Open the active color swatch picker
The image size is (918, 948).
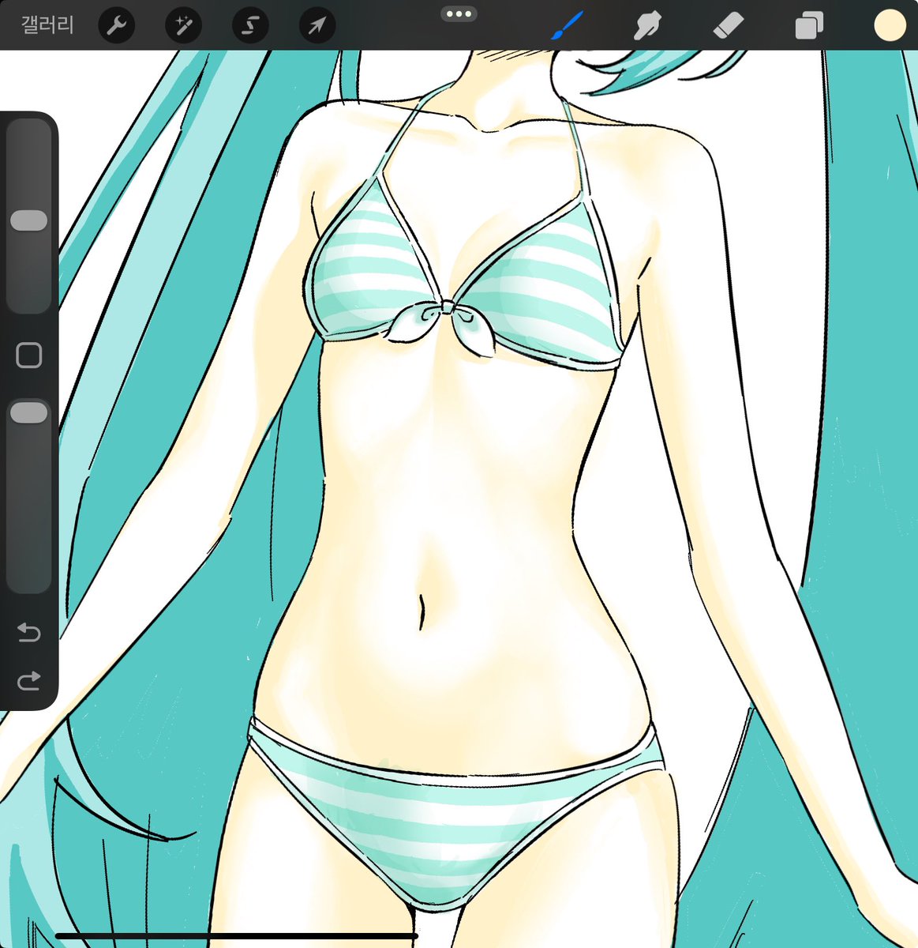point(890,25)
